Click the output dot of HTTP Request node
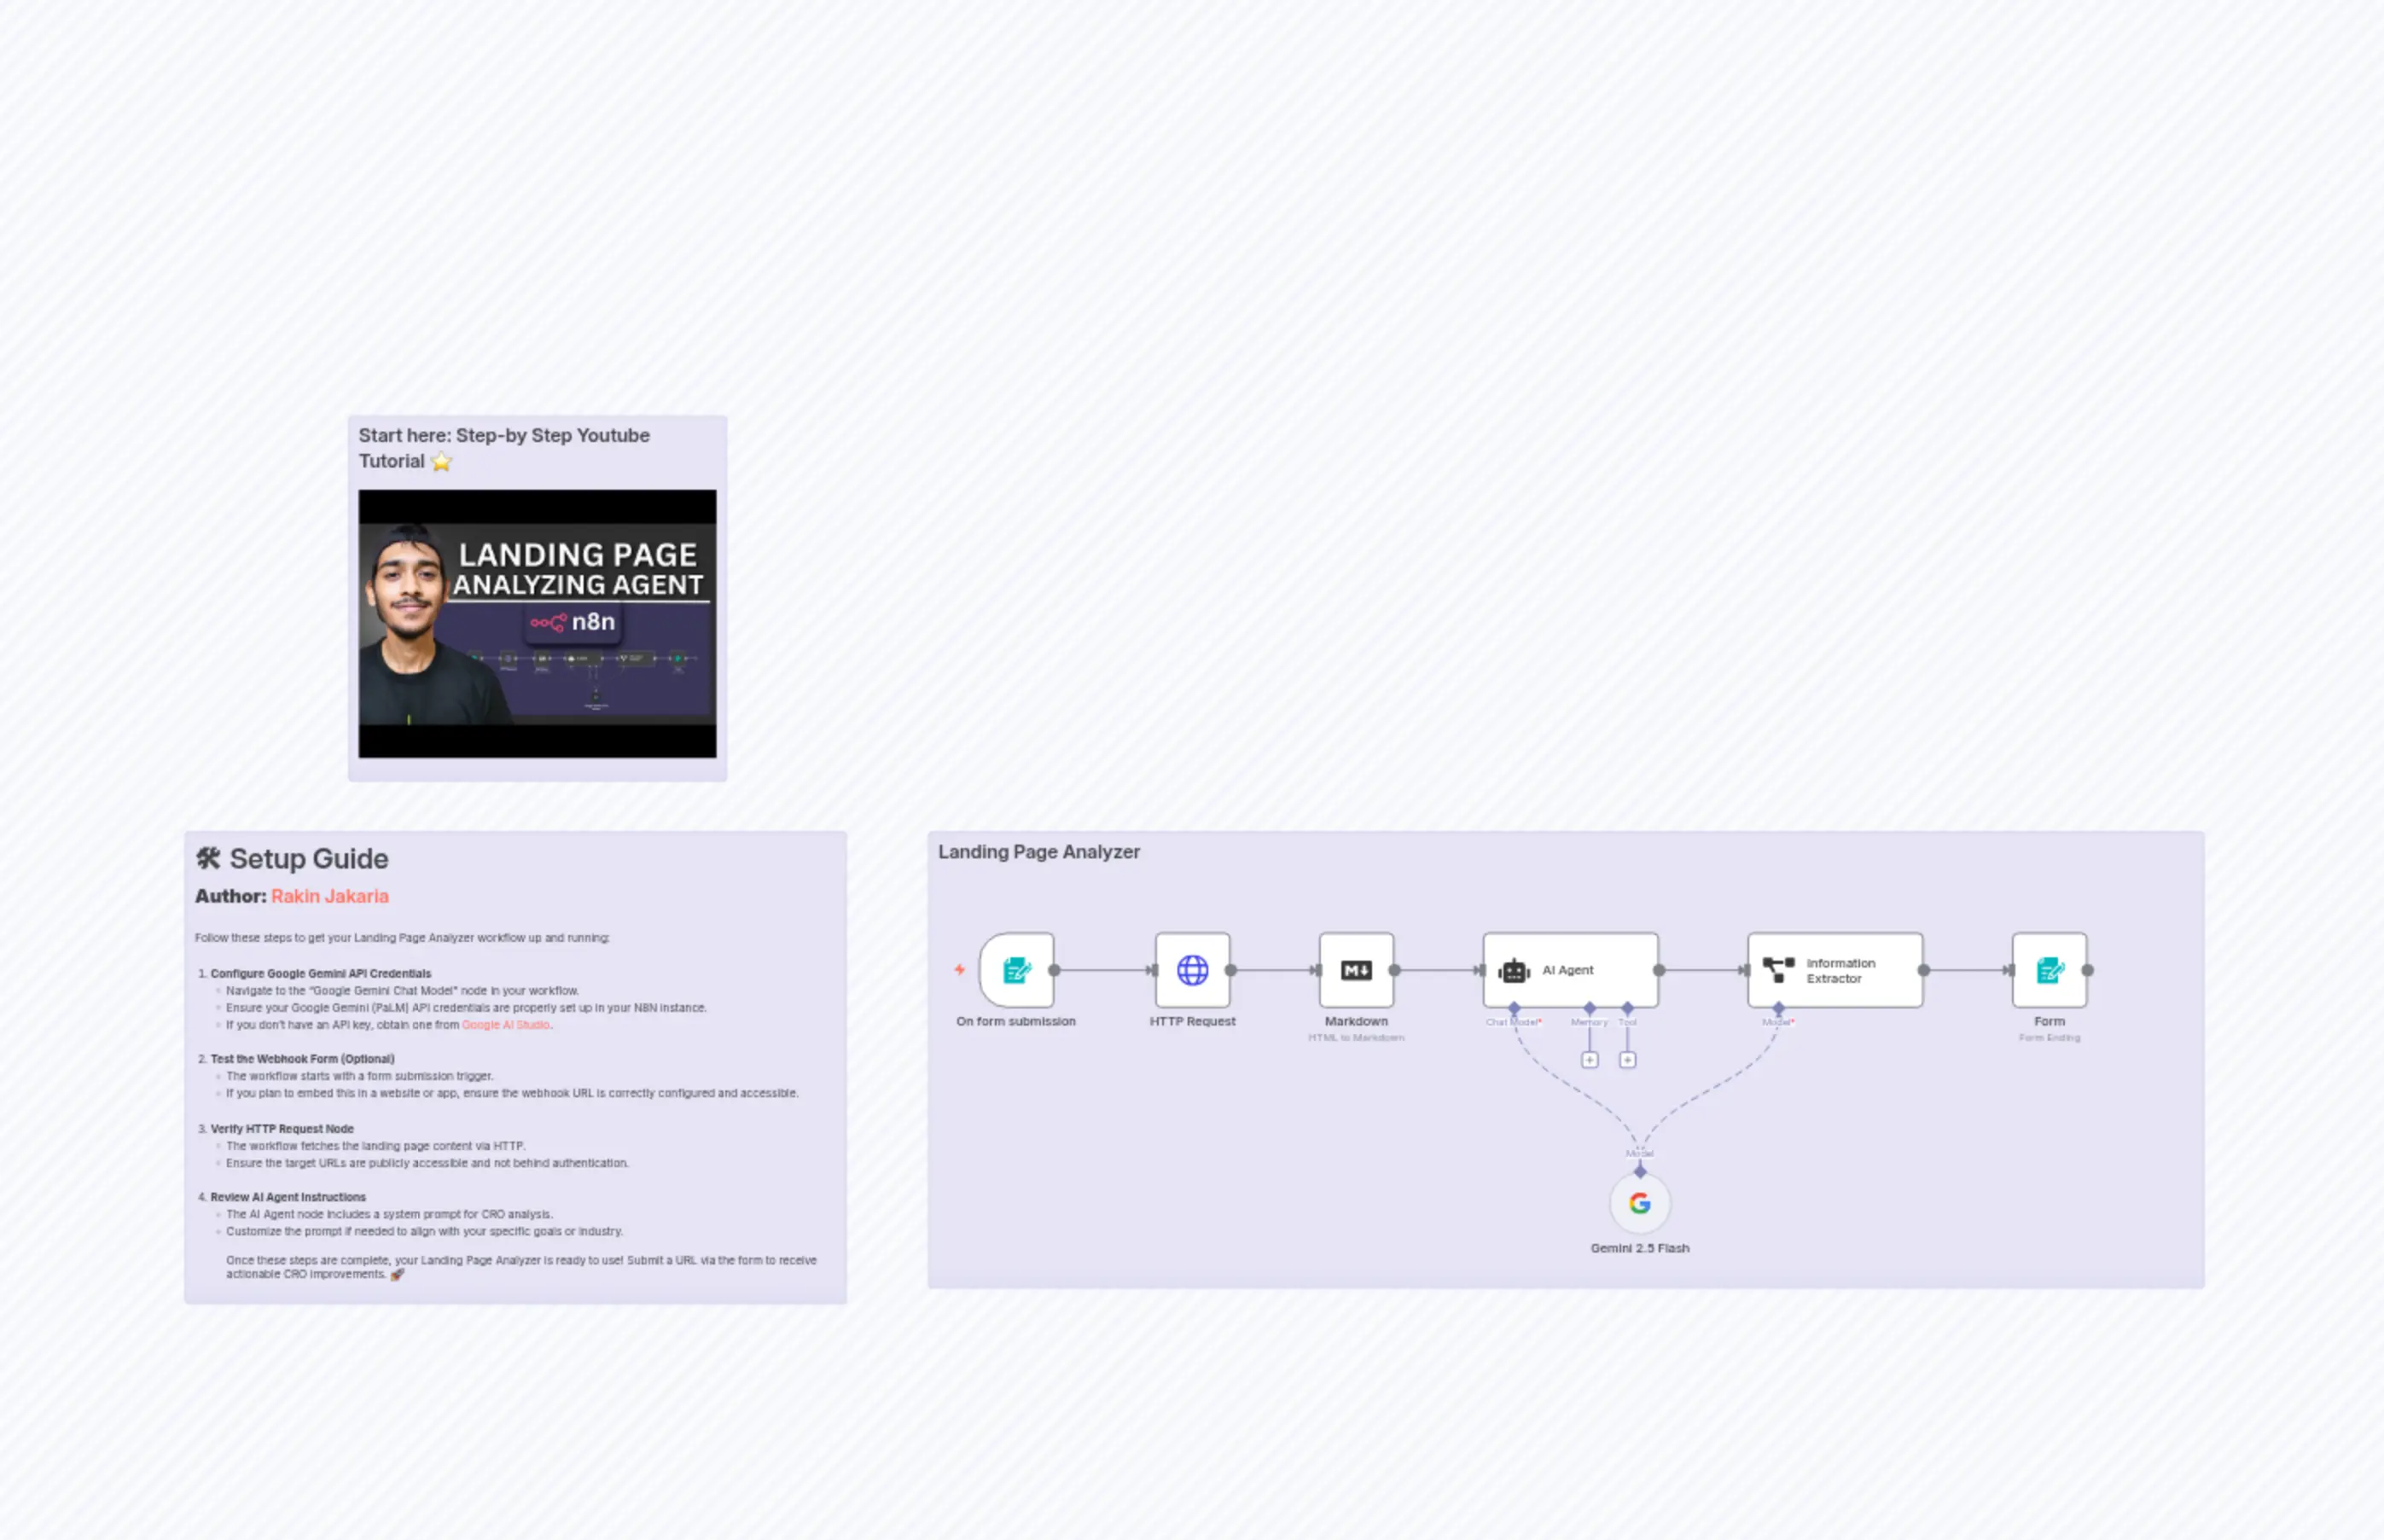Image resolution: width=2384 pixels, height=1540 pixels. [x=1232, y=969]
